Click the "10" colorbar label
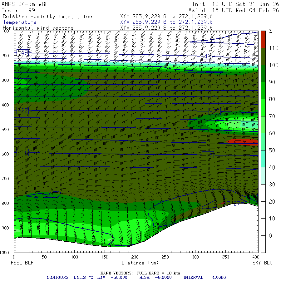Screen dimensions: 281x281 [x=272, y=219]
